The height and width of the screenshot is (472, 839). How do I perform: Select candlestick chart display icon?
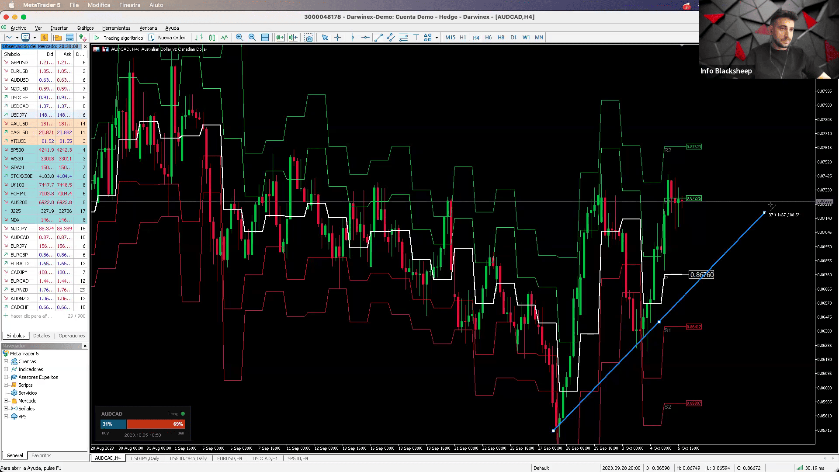coord(212,38)
